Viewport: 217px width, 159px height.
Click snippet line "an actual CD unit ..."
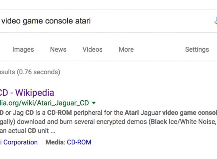pos(28,131)
